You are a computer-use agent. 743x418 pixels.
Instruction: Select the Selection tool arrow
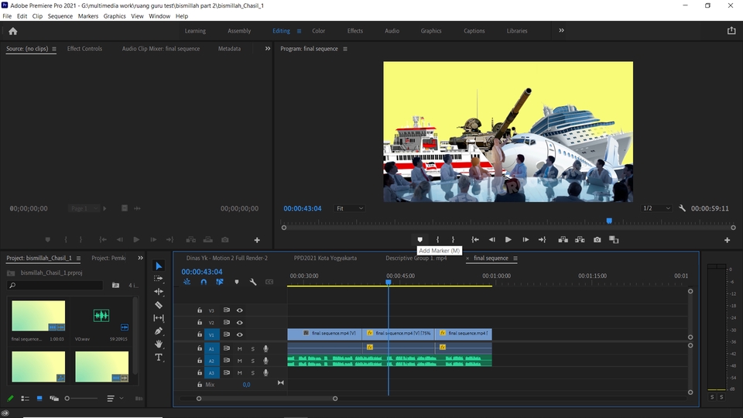click(x=159, y=266)
